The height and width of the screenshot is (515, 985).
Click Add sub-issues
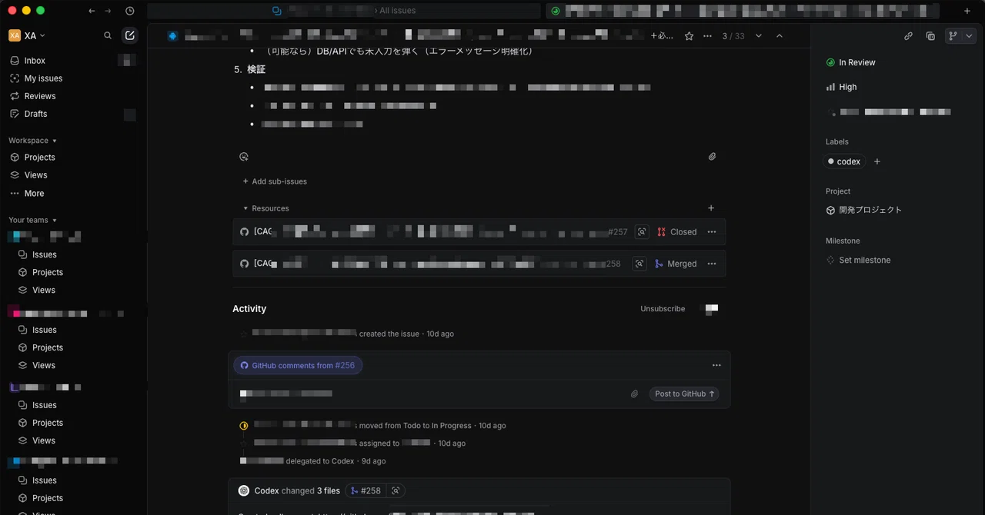point(275,181)
